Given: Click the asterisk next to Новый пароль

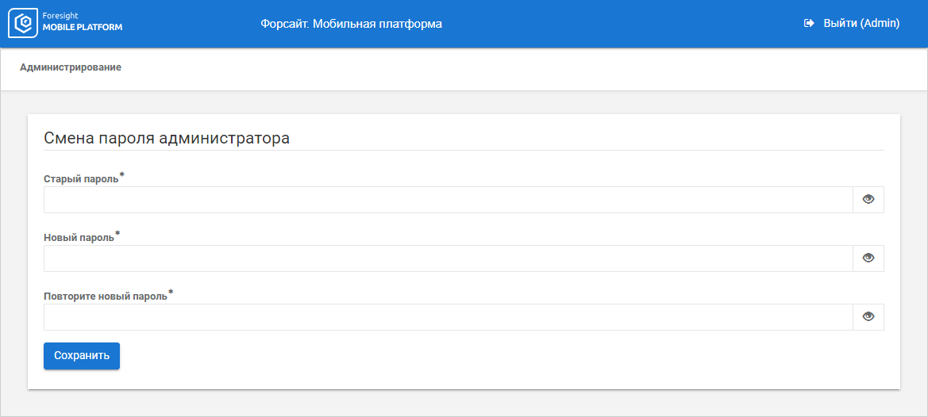Looking at the screenshot, I should [117, 233].
